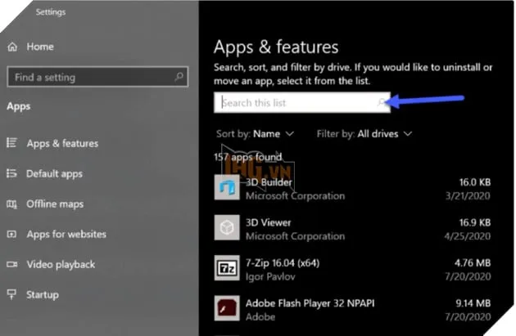
Task: Select the 3D Viewer app name
Action: pos(269,222)
